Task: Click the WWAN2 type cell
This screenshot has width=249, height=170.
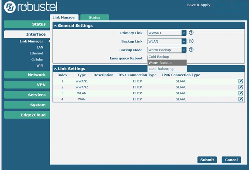Action: (x=82, y=87)
